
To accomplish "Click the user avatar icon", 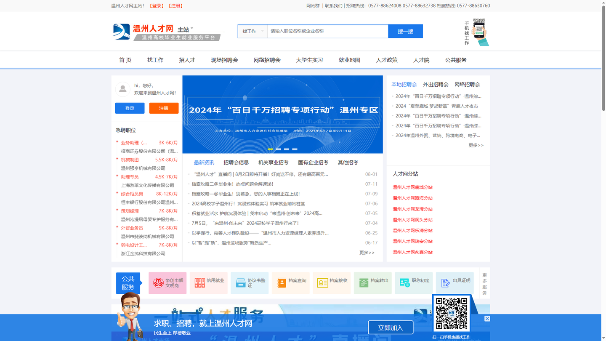I will click(x=122, y=89).
